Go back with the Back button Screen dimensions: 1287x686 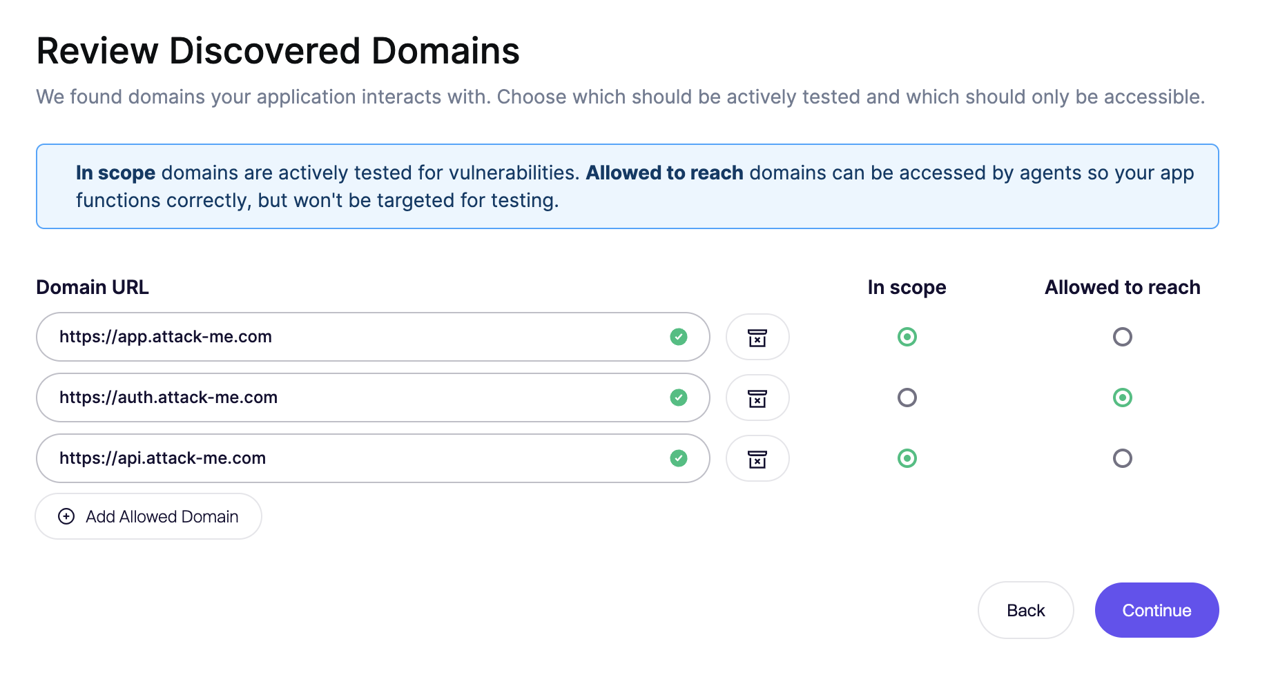pos(1025,610)
